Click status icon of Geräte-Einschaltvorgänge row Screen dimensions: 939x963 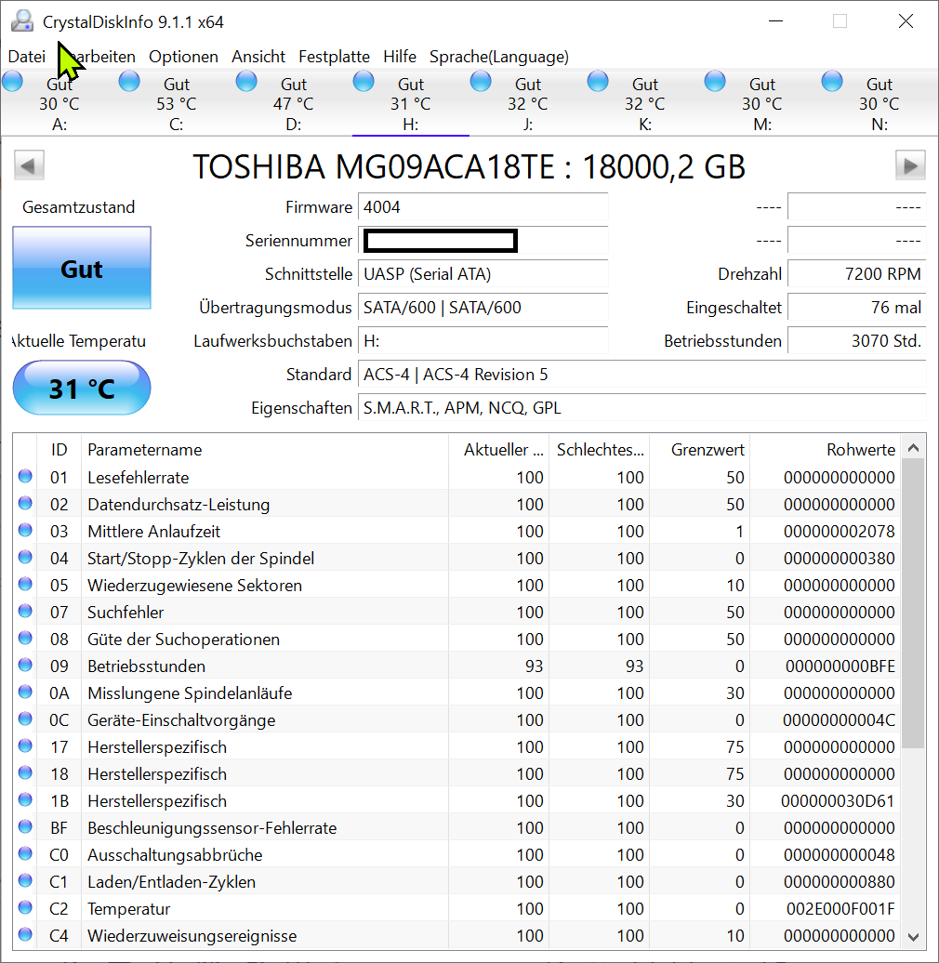pyautogui.click(x=25, y=719)
